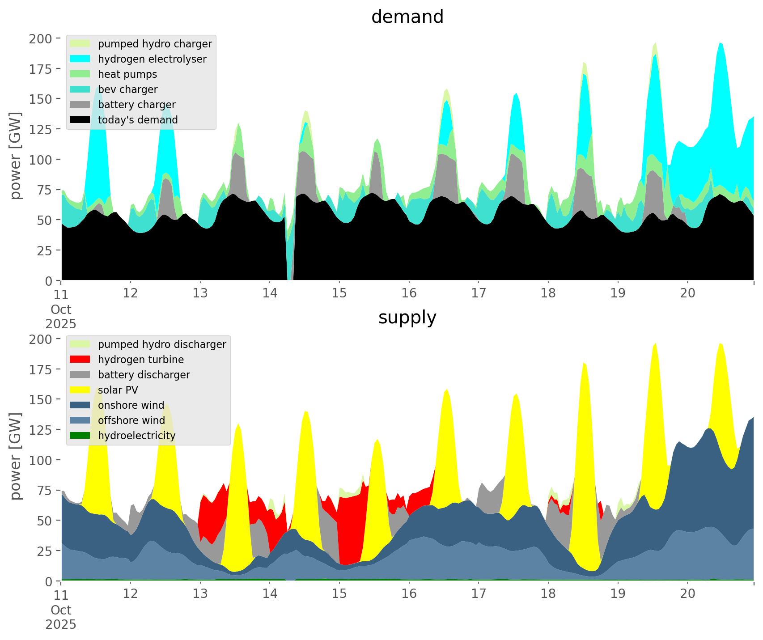Click the black today's demand legend swatch
The image size is (763, 640).
80,120
